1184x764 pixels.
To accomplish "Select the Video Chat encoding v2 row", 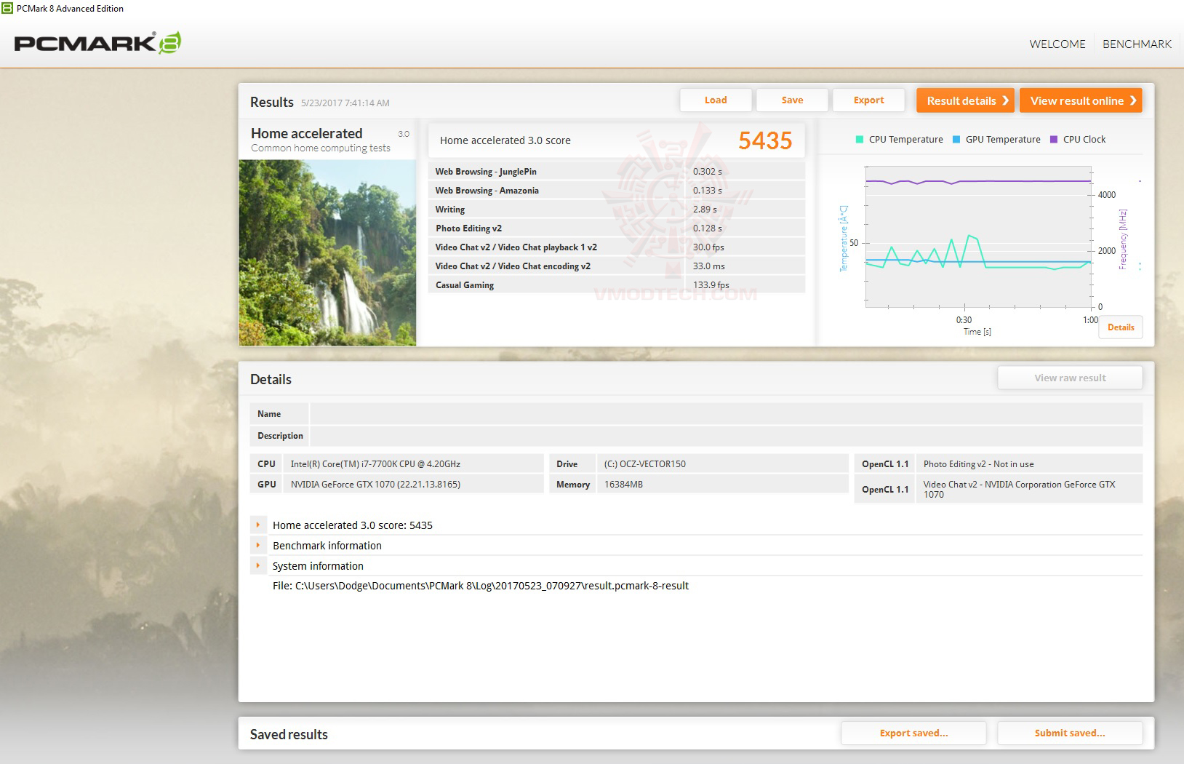I will pos(617,266).
